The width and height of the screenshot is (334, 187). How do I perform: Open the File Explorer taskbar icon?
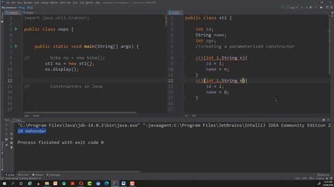point(47,183)
